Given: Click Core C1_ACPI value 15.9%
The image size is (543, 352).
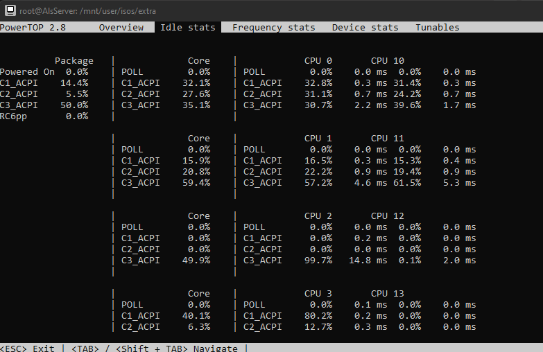Looking at the screenshot, I should tap(196, 161).
